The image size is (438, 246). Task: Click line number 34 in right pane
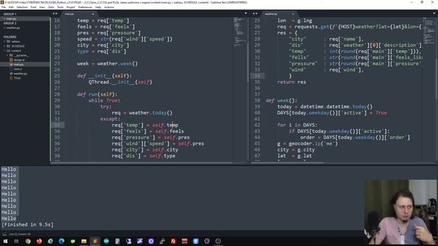(257, 76)
